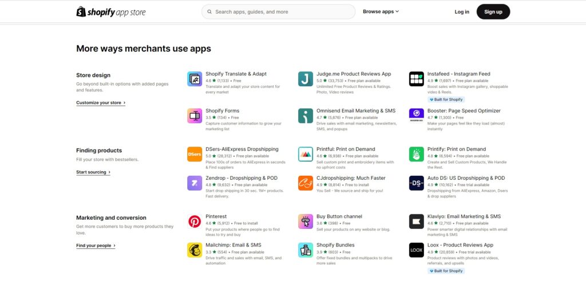This screenshot has width=586, height=282.
Task: Open Klaviyo: Email Marketing & SMS title
Action: tap(464, 216)
